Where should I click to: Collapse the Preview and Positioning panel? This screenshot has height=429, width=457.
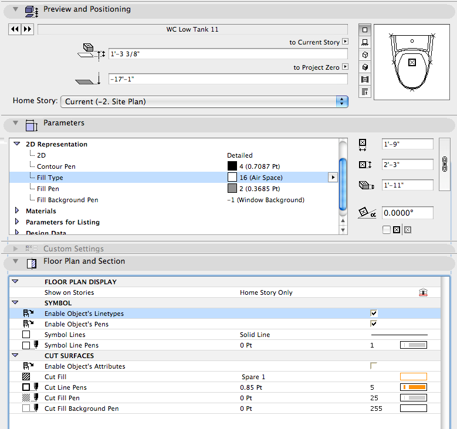click(15, 9)
